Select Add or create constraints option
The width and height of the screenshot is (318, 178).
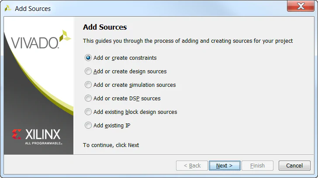(89, 58)
